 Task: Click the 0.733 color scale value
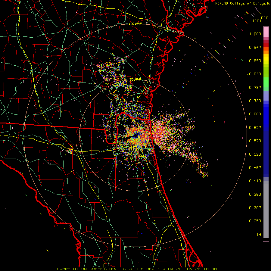[255, 101]
